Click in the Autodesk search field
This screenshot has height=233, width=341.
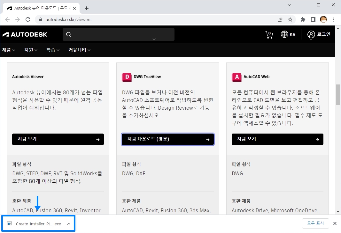(x=119, y=34)
